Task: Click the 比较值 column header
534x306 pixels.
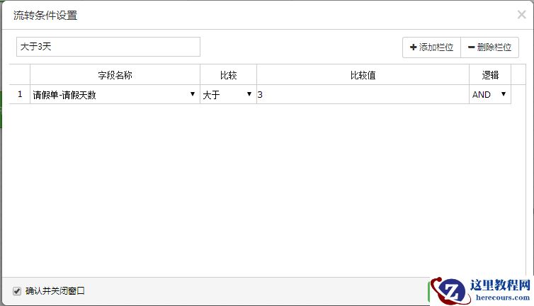Action: click(363, 75)
